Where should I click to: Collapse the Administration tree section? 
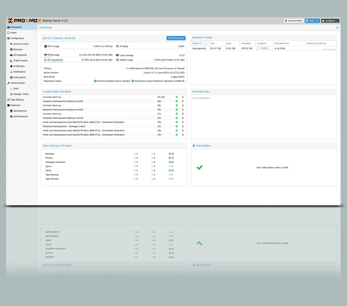click(34, 83)
